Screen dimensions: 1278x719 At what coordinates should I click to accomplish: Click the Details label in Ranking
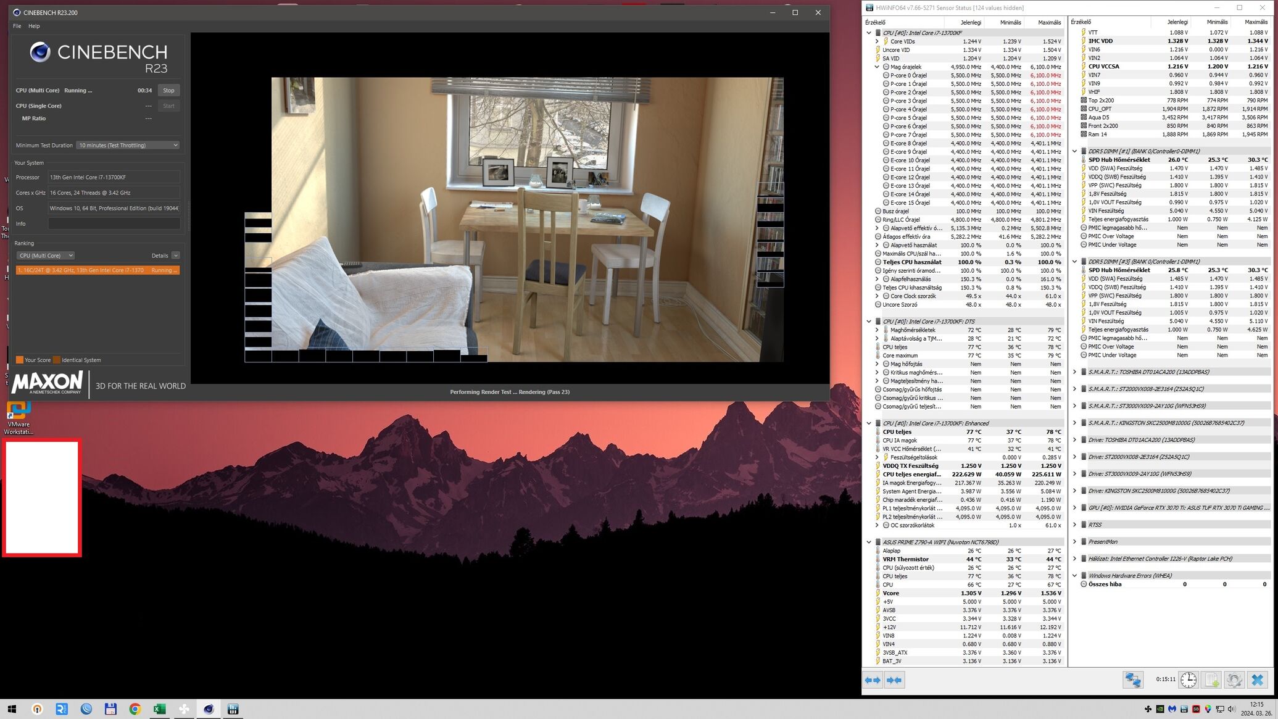[x=160, y=256]
